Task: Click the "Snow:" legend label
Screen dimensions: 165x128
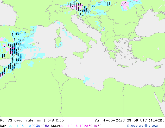Action: coord(55,126)
